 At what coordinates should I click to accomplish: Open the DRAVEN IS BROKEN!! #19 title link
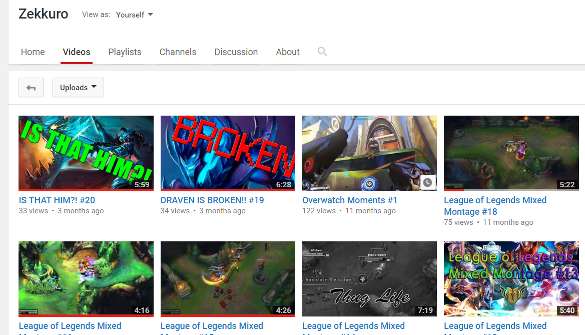coord(212,200)
